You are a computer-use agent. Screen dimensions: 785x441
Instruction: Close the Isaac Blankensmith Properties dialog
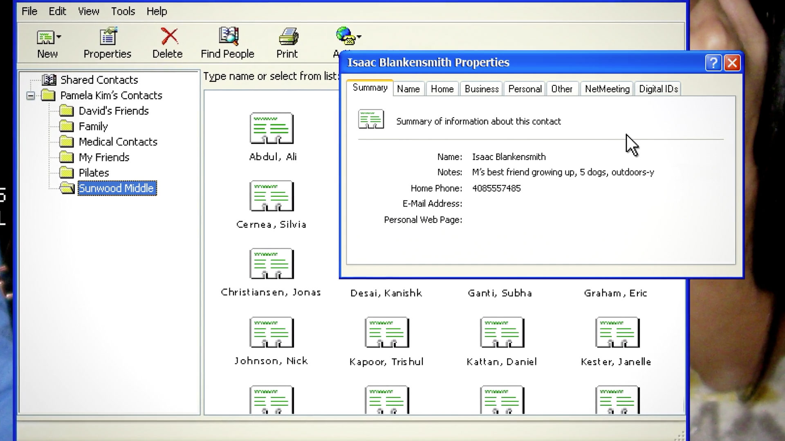pyautogui.click(x=732, y=63)
